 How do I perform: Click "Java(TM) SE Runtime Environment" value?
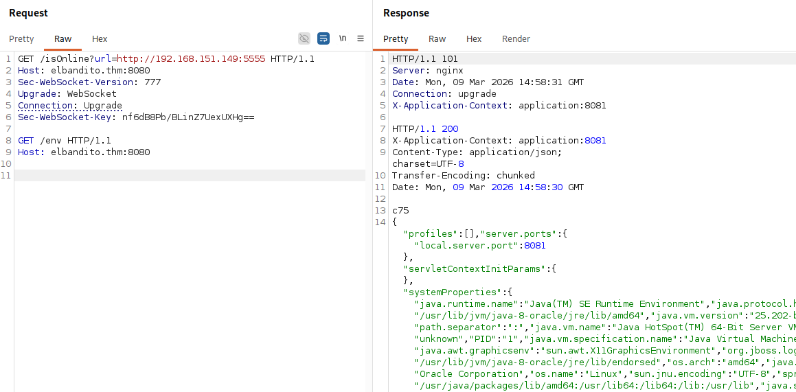[x=615, y=303]
